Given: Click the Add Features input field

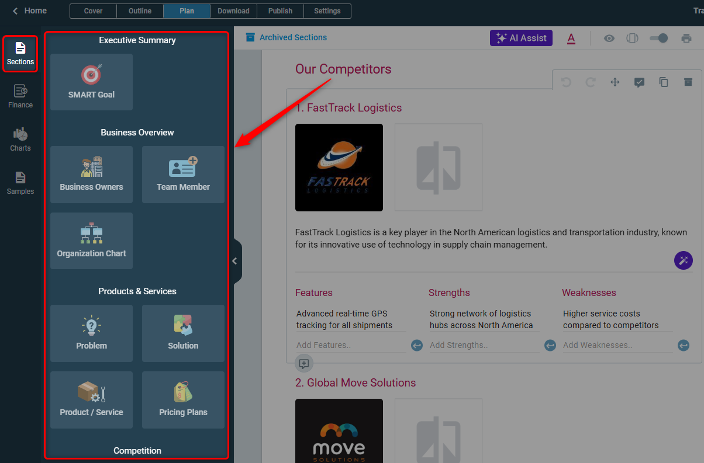Looking at the screenshot, I should (x=350, y=345).
